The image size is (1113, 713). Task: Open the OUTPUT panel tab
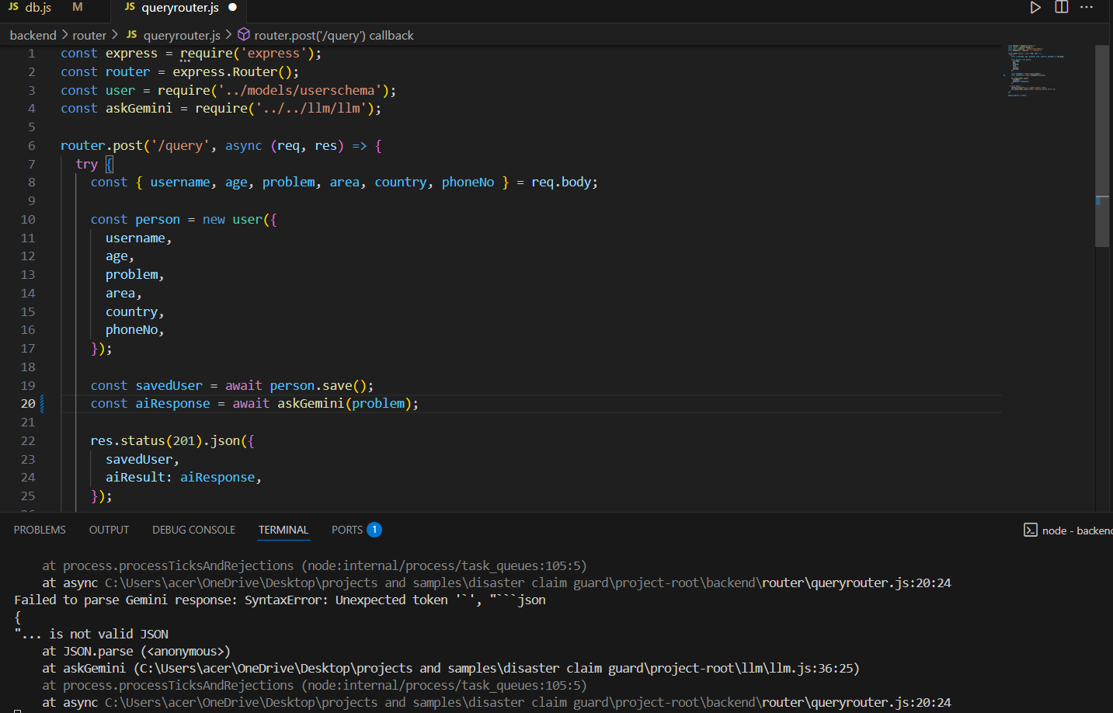[x=109, y=530]
